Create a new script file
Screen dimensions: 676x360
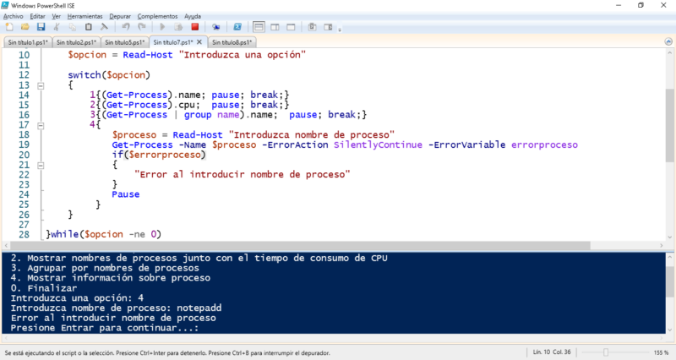9,27
